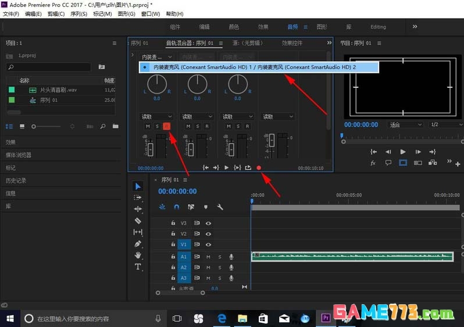
Task: Select the Slip tool
Action: pos(138,232)
